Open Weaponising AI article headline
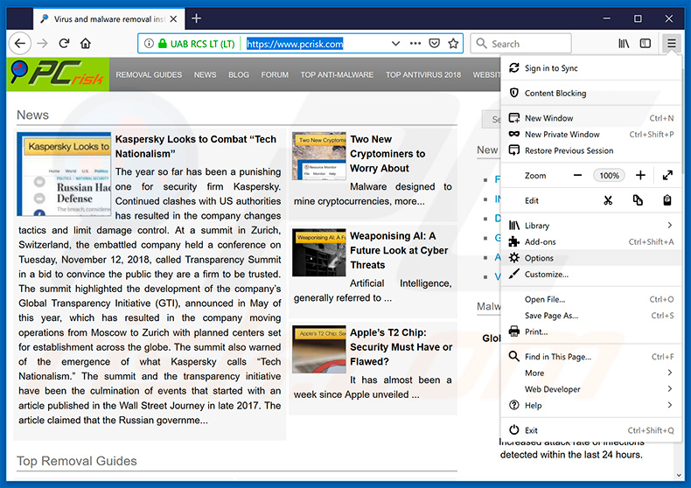Image resolution: width=691 pixels, height=488 pixels. point(399,250)
